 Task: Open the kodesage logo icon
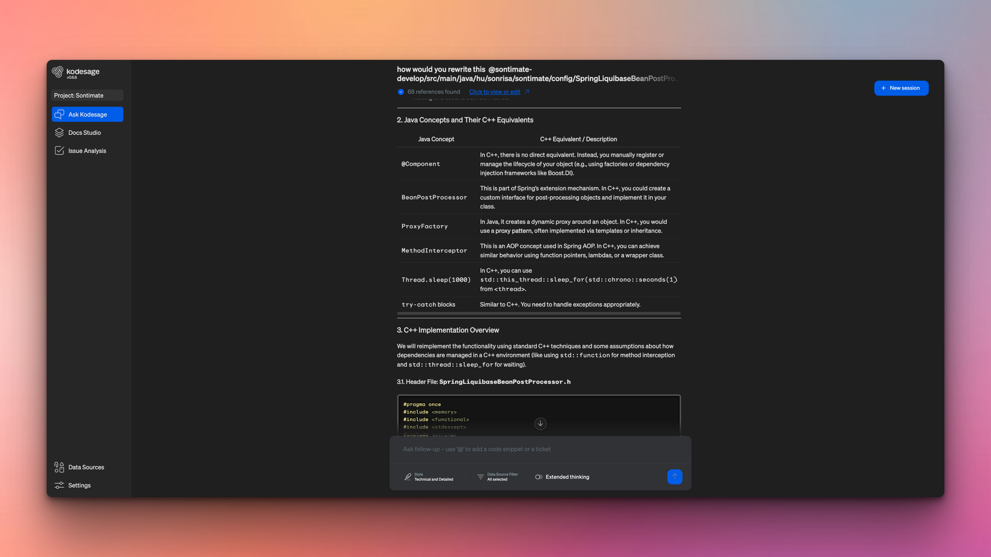tap(59, 71)
